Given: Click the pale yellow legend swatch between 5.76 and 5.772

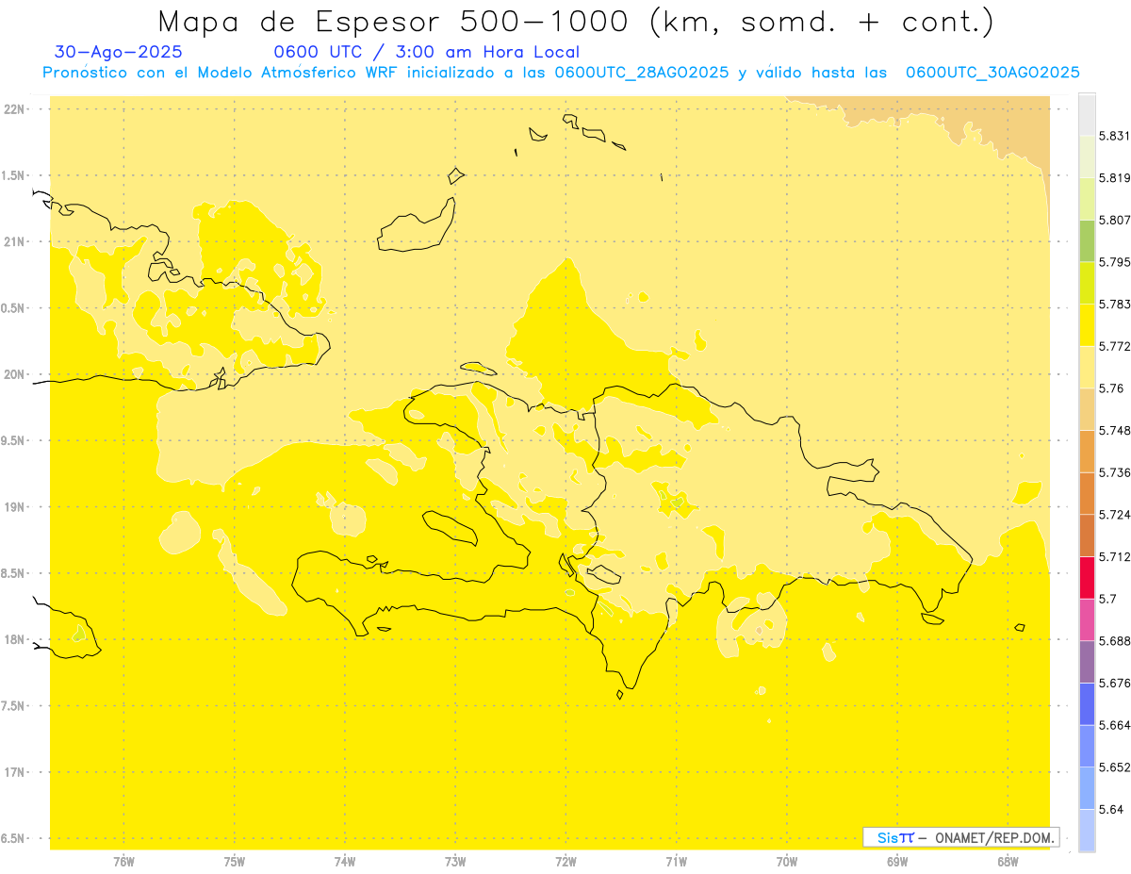Looking at the screenshot, I should click(x=1087, y=367).
